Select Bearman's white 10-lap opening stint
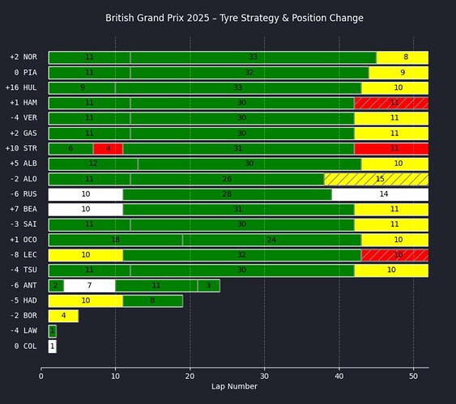 86,209
